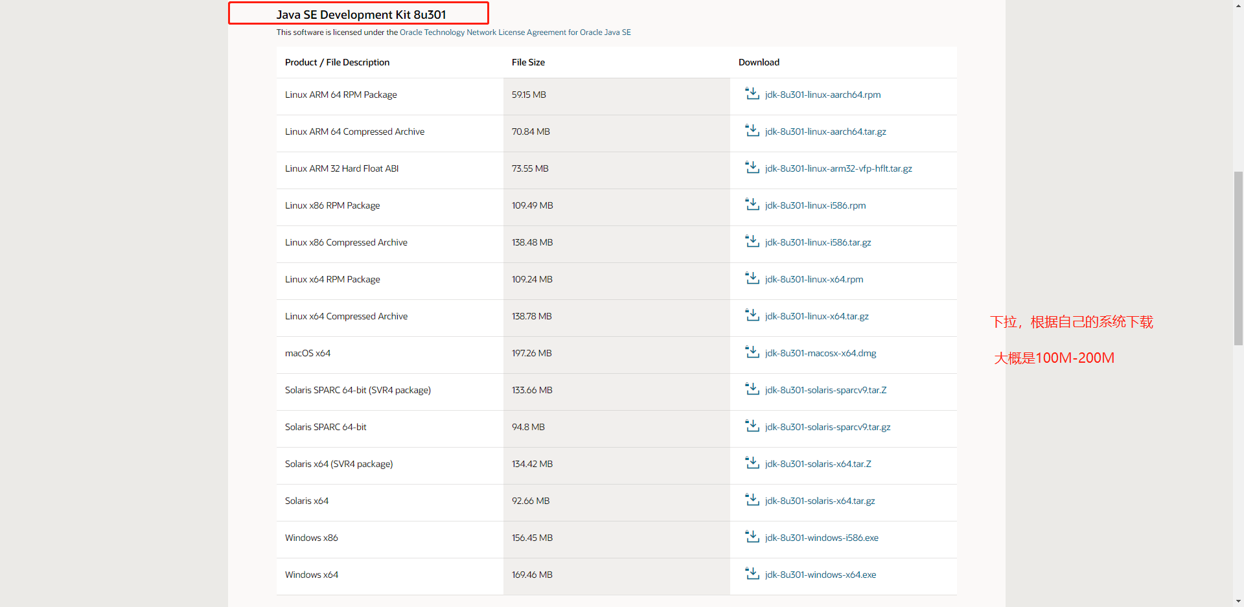Viewport: 1244px width, 607px height.
Task: Click download icon for jdk-8u301-linux-x64.tar.gz
Action: 752,315
